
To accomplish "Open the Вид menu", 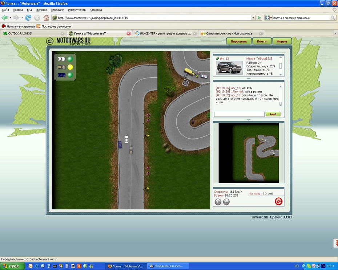I will [x=29, y=10].
